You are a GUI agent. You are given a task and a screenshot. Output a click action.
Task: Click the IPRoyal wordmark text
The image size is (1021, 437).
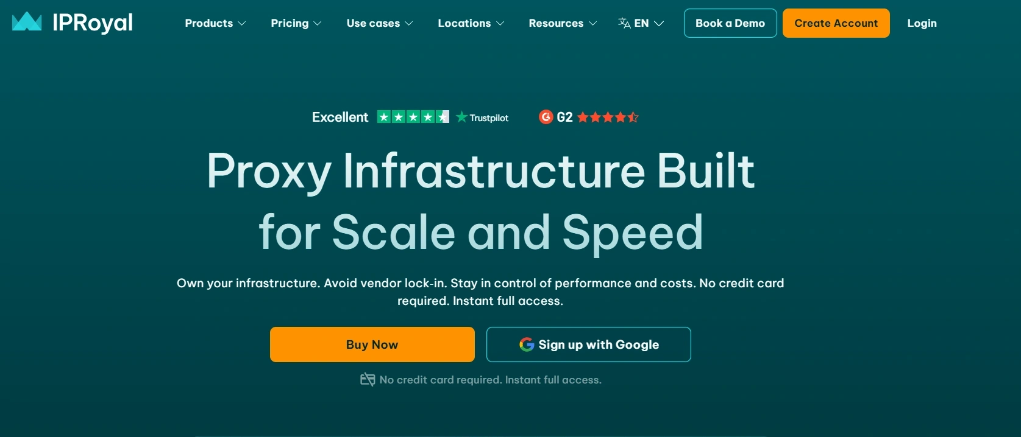point(93,23)
